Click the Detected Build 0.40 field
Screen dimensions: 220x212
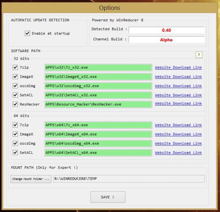coord(166,30)
